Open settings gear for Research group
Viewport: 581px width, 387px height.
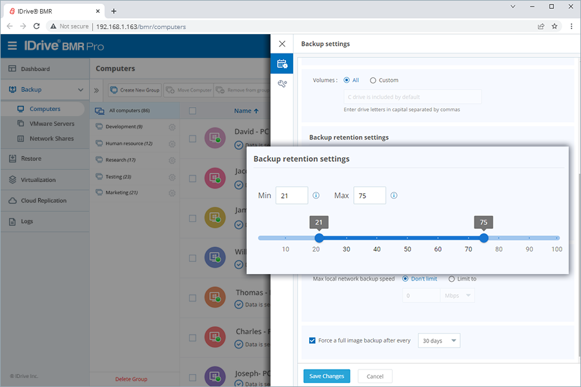click(172, 161)
